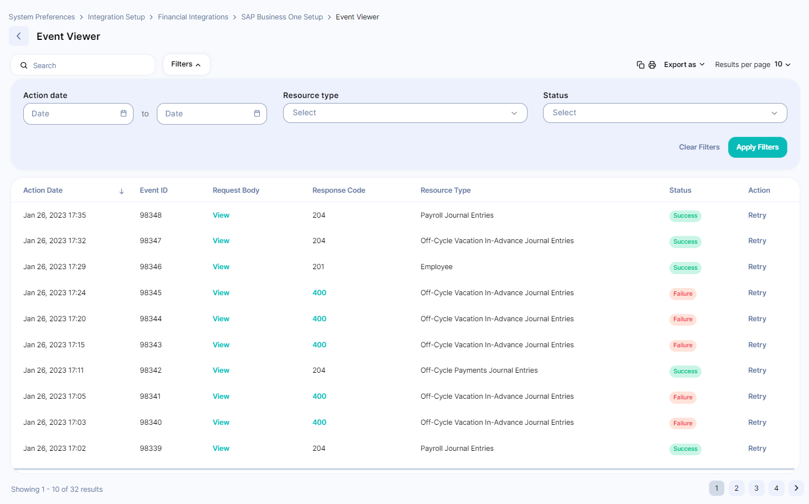The height and width of the screenshot is (504, 809).
Task: Open calendar icon in first Date field
Action: point(124,114)
